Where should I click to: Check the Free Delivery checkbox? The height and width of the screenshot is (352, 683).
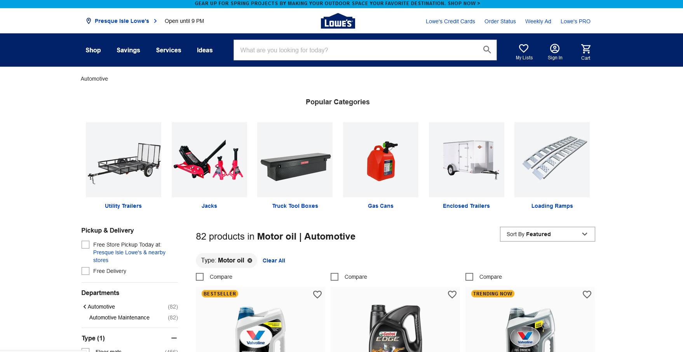point(85,271)
